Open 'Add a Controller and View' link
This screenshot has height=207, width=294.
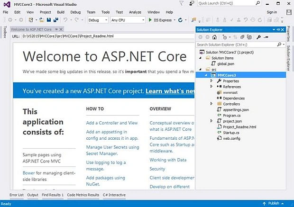(x=112, y=123)
